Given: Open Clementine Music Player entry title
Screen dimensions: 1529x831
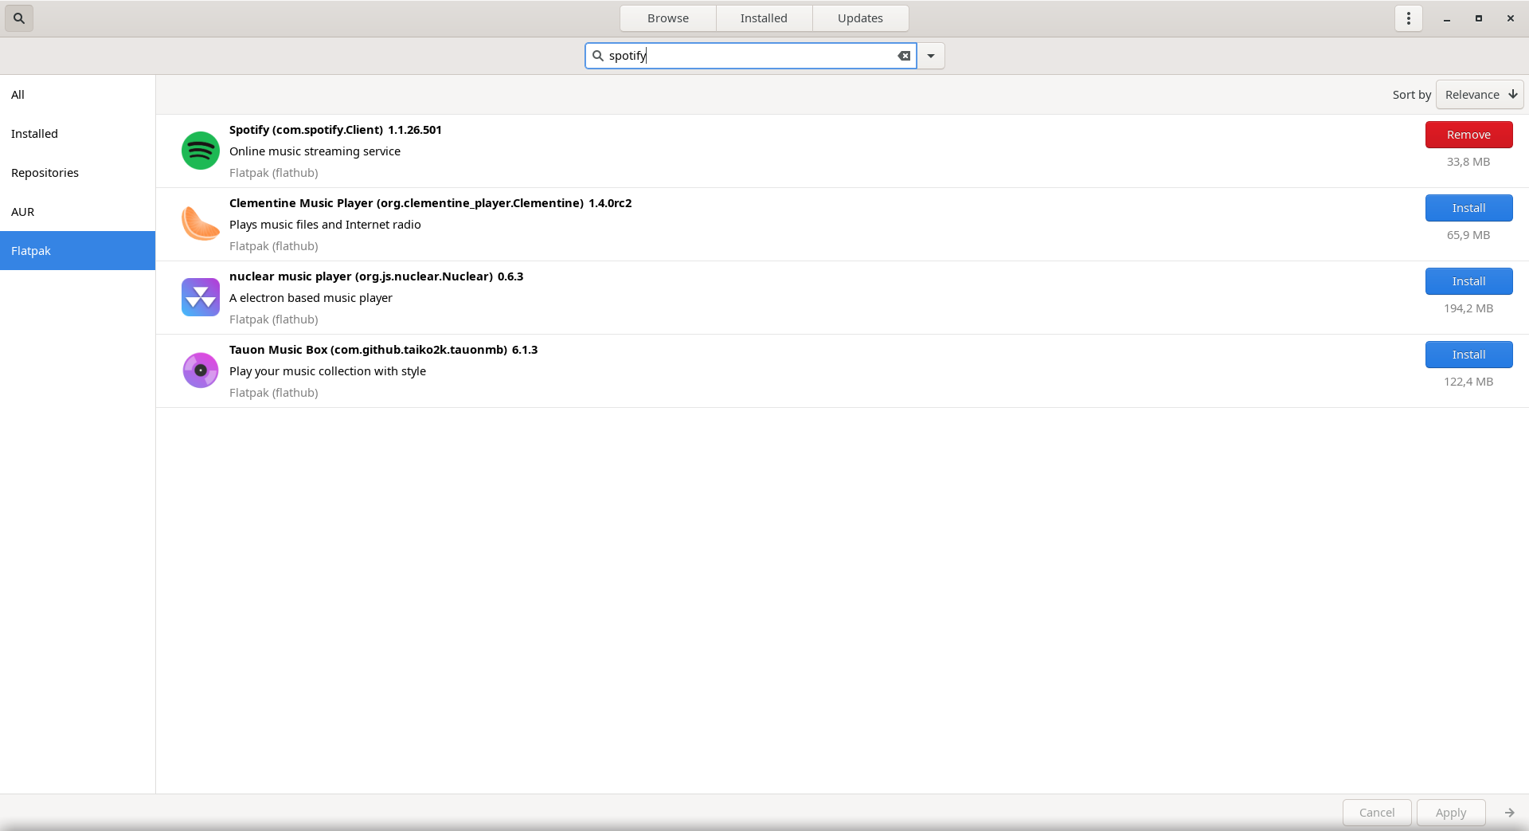Looking at the screenshot, I should pyautogui.click(x=430, y=203).
